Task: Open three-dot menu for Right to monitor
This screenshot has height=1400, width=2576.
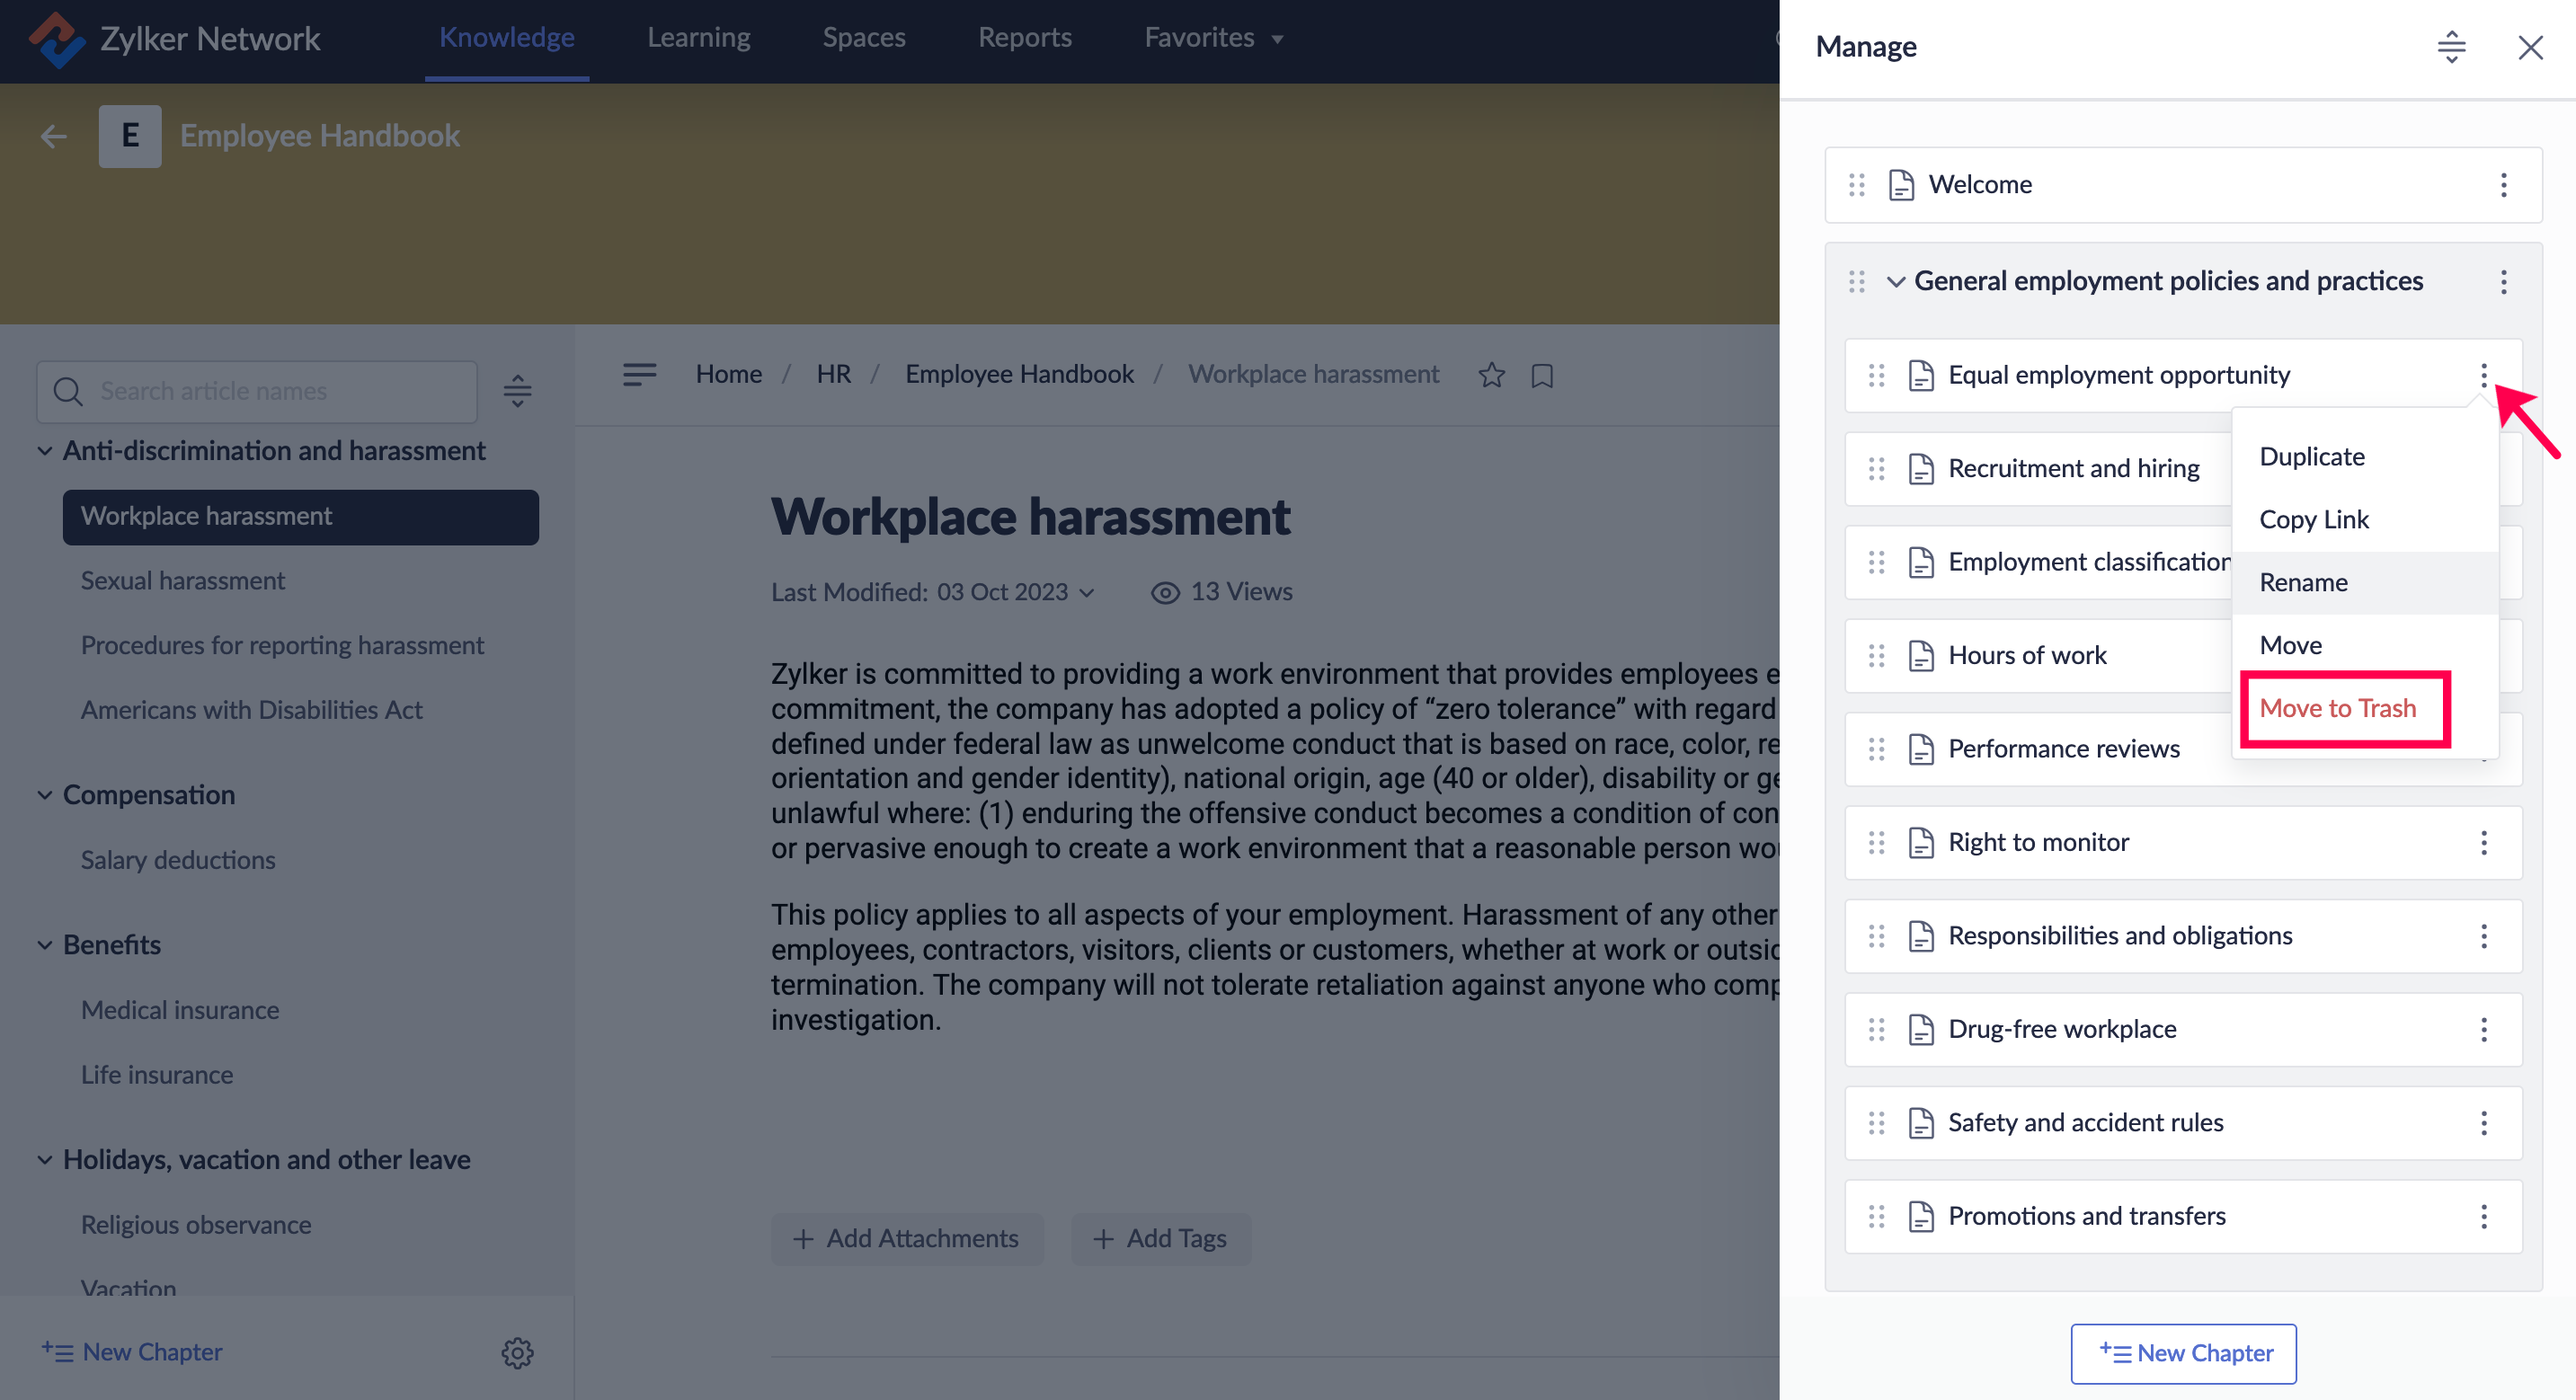Action: pyautogui.click(x=2483, y=843)
